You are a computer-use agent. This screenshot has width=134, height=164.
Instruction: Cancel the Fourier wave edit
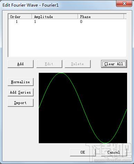pos(114,152)
